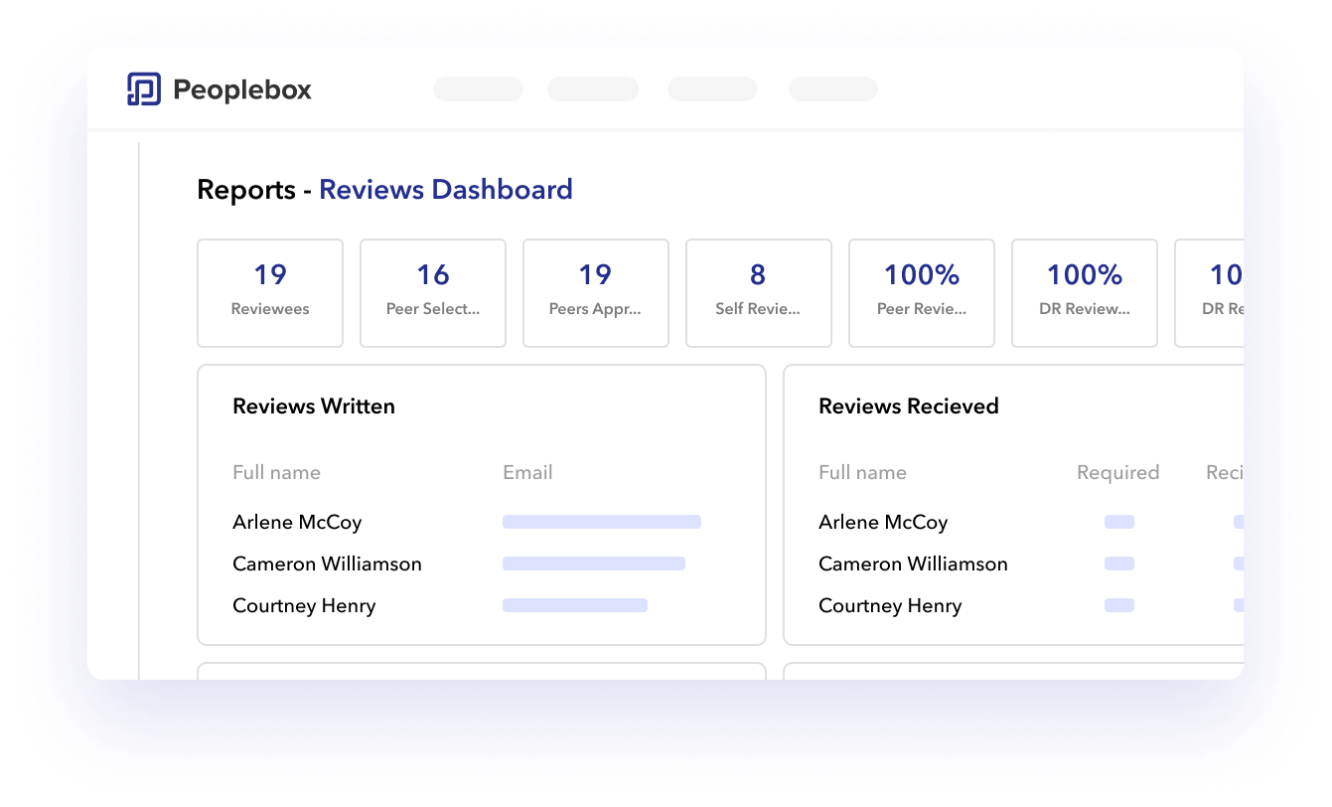Select the Self Review card showing 8
This screenshot has width=1332, height=807.
tap(759, 292)
